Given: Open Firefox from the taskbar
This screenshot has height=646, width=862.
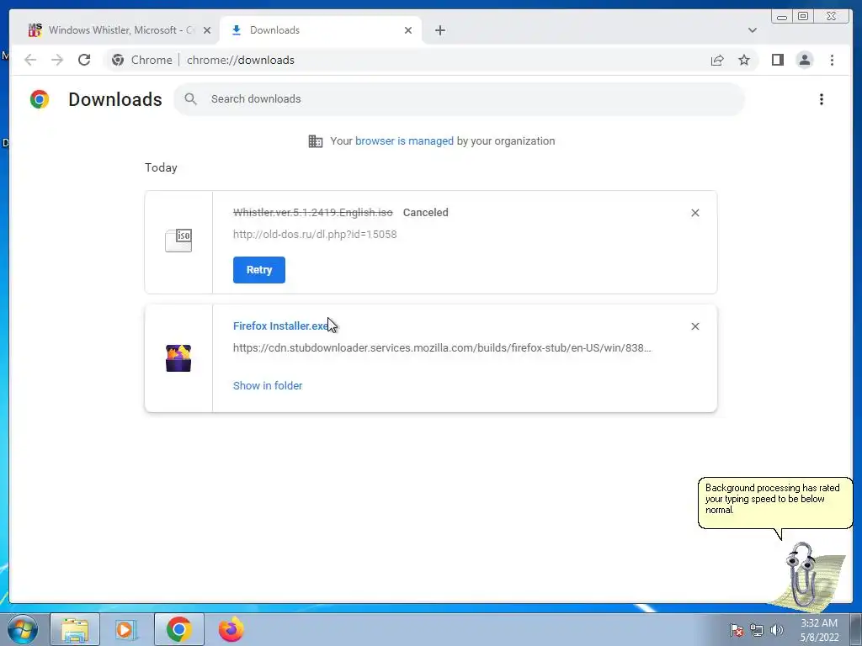Looking at the screenshot, I should [231, 629].
